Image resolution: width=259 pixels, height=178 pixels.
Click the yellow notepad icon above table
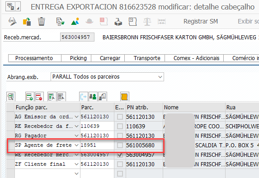125,97
